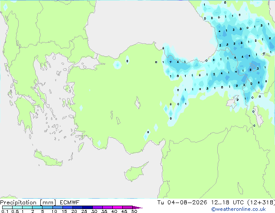Click the legend value '45'
The image size is (275, 213).
pos(124,211)
